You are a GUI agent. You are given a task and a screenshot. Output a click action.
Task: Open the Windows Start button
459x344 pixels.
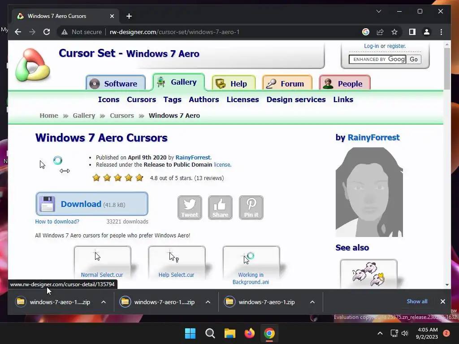coord(190,333)
